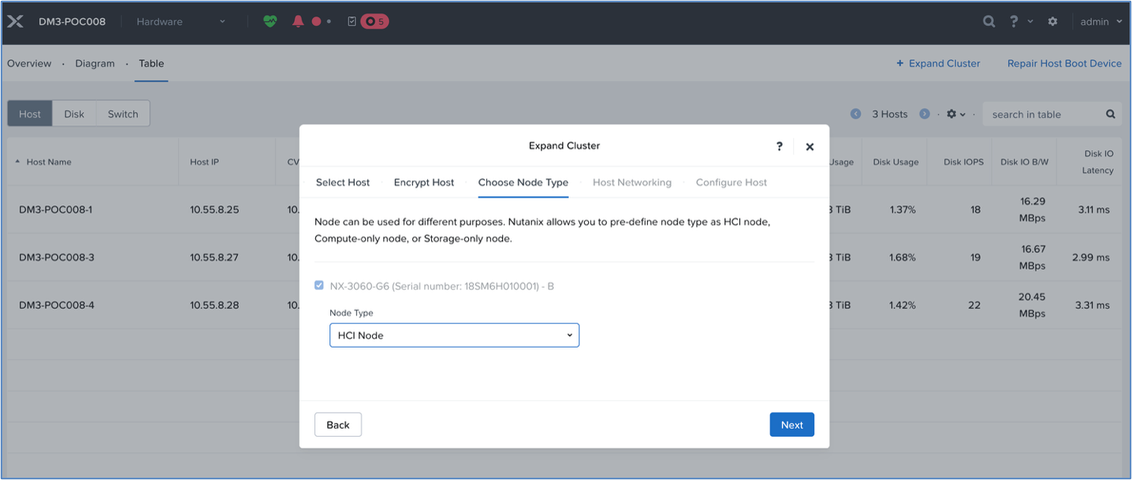Viewport: 1132px width, 480px height.
Task: Click host IP 10.55.8.25
Action: [214, 210]
